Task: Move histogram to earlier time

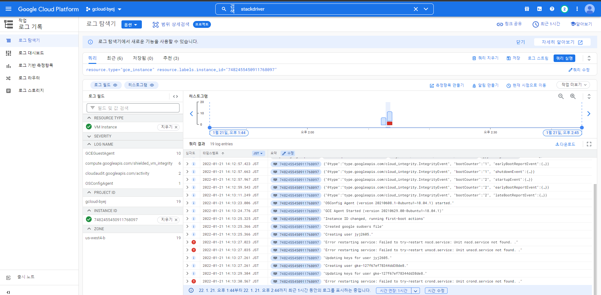Action: 191,114
